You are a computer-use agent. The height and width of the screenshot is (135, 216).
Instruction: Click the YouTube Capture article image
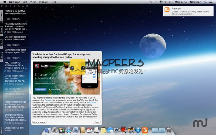(66, 78)
